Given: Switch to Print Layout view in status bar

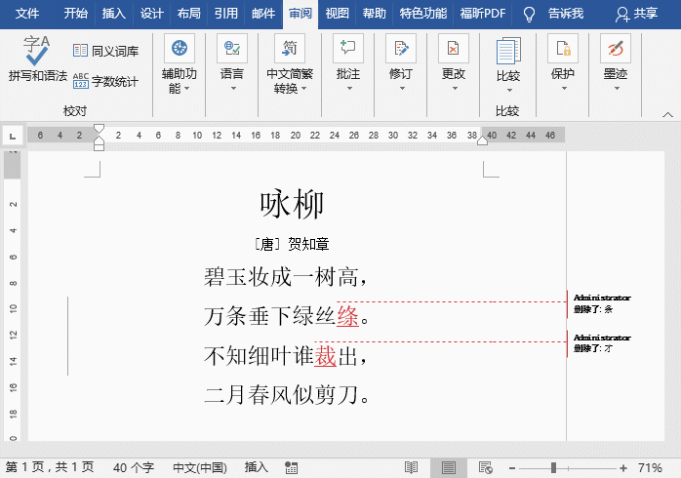Looking at the screenshot, I should click(448, 467).
